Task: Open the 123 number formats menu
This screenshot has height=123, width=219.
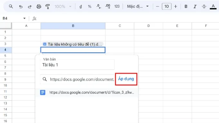Action: click(117, 6)
